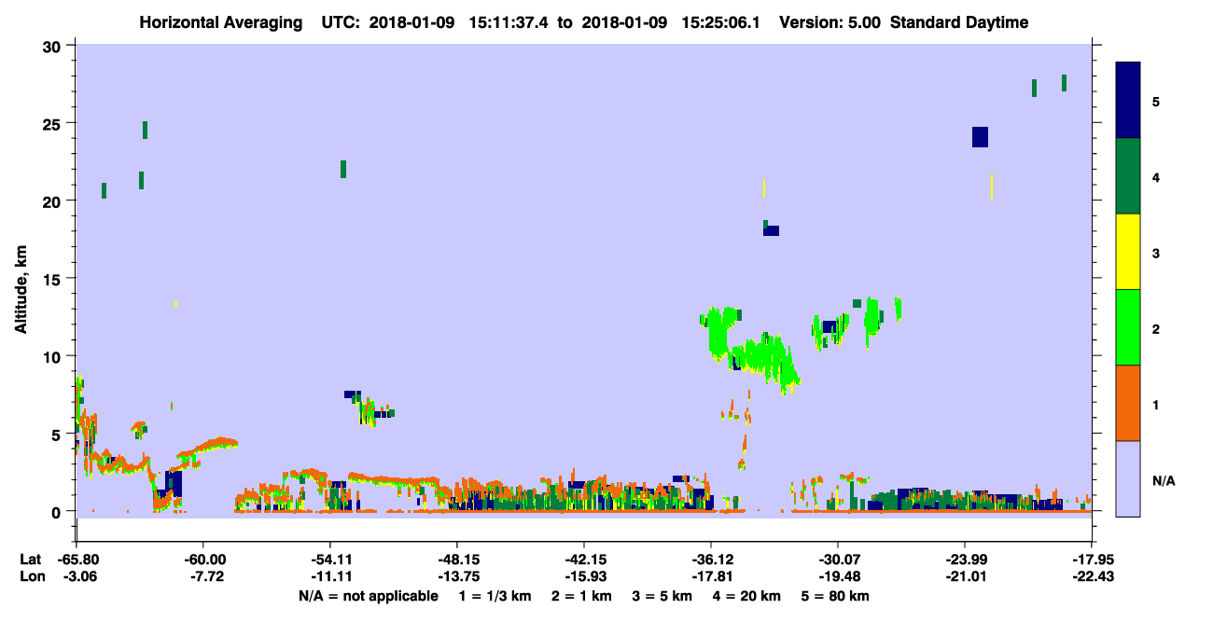Click the yellow colorbar segment for 3
Image resolution: width=1213 pixels, height=622 pixels.
(x=1128, y=252)
